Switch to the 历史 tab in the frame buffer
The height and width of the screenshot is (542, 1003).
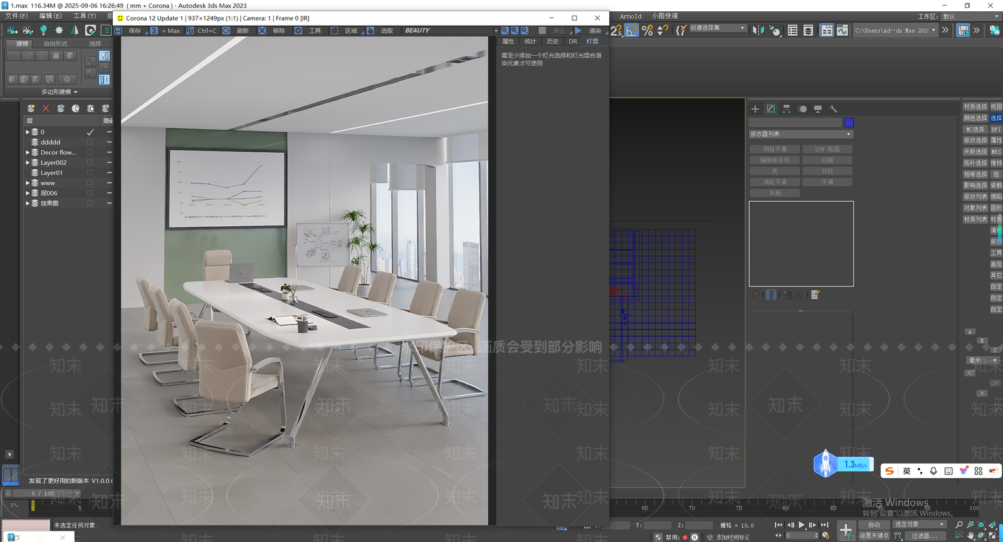click(552, 41)
